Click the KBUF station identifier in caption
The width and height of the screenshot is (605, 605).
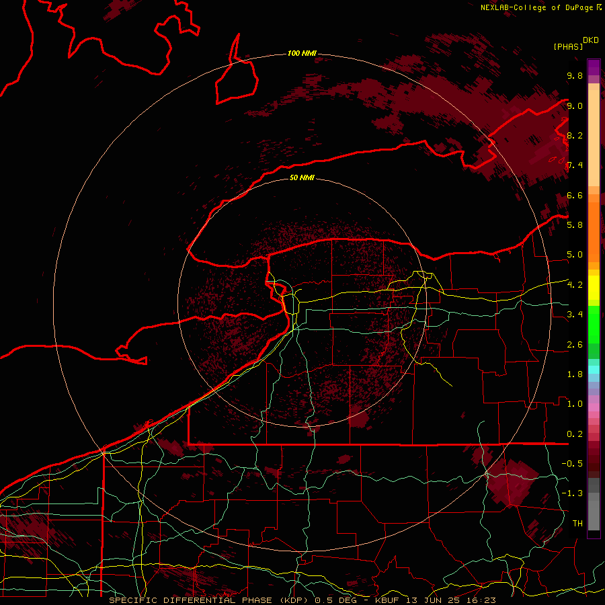(388, 600)
